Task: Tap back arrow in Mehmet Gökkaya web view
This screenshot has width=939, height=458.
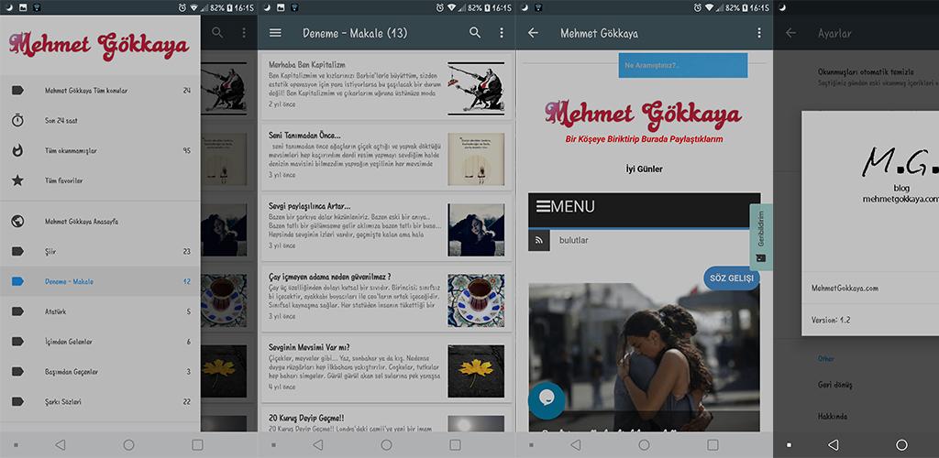Action: point(533,33)
